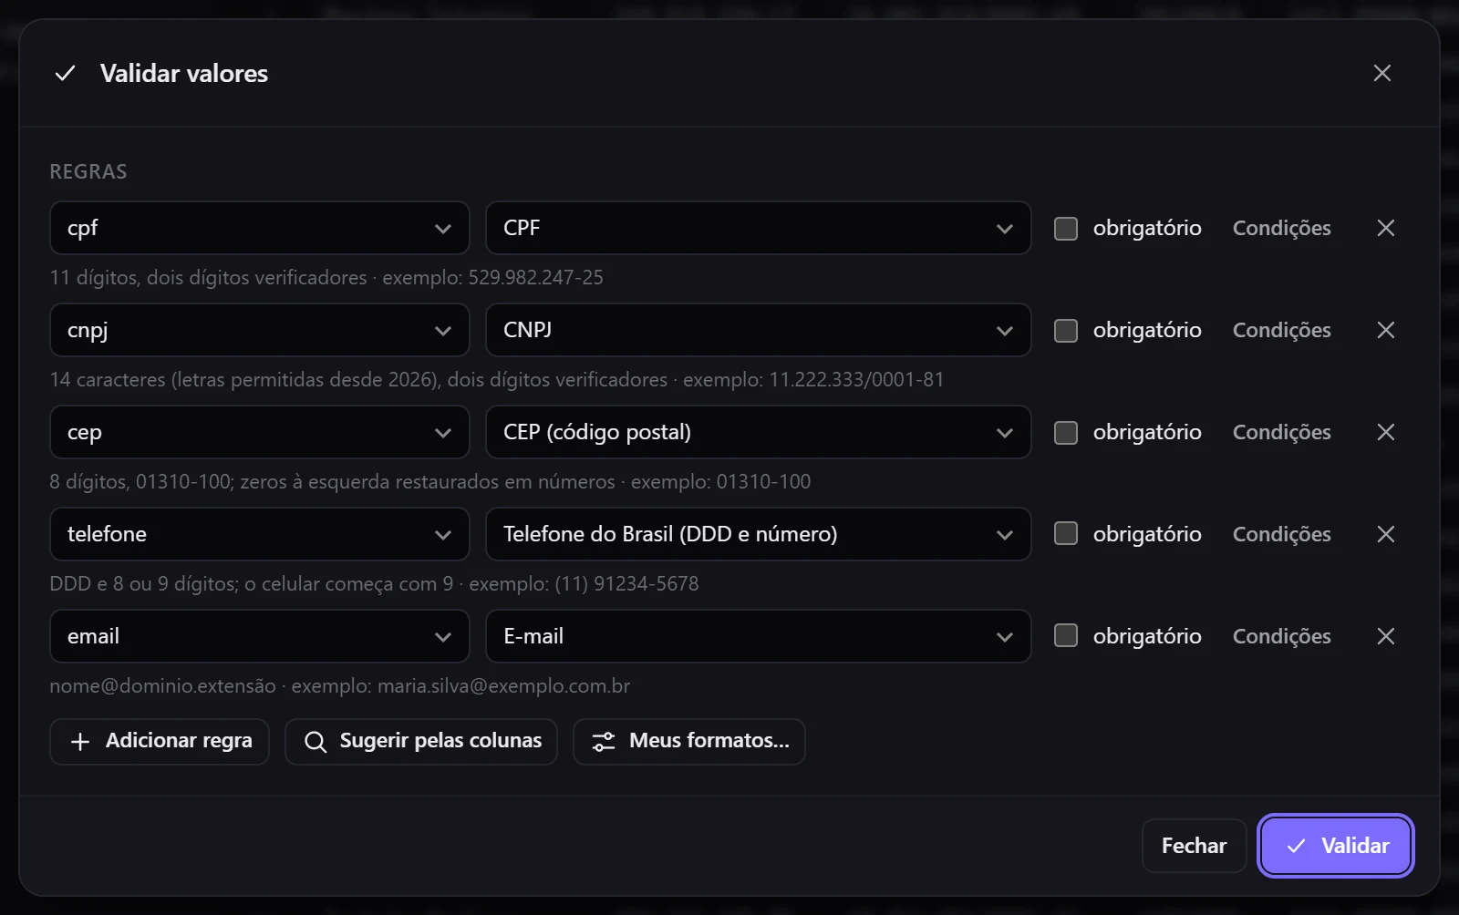This screenshot has height=915, width=1459.
Task: Open Condições for the cpf rule
Action: (x=1281, y=228)
